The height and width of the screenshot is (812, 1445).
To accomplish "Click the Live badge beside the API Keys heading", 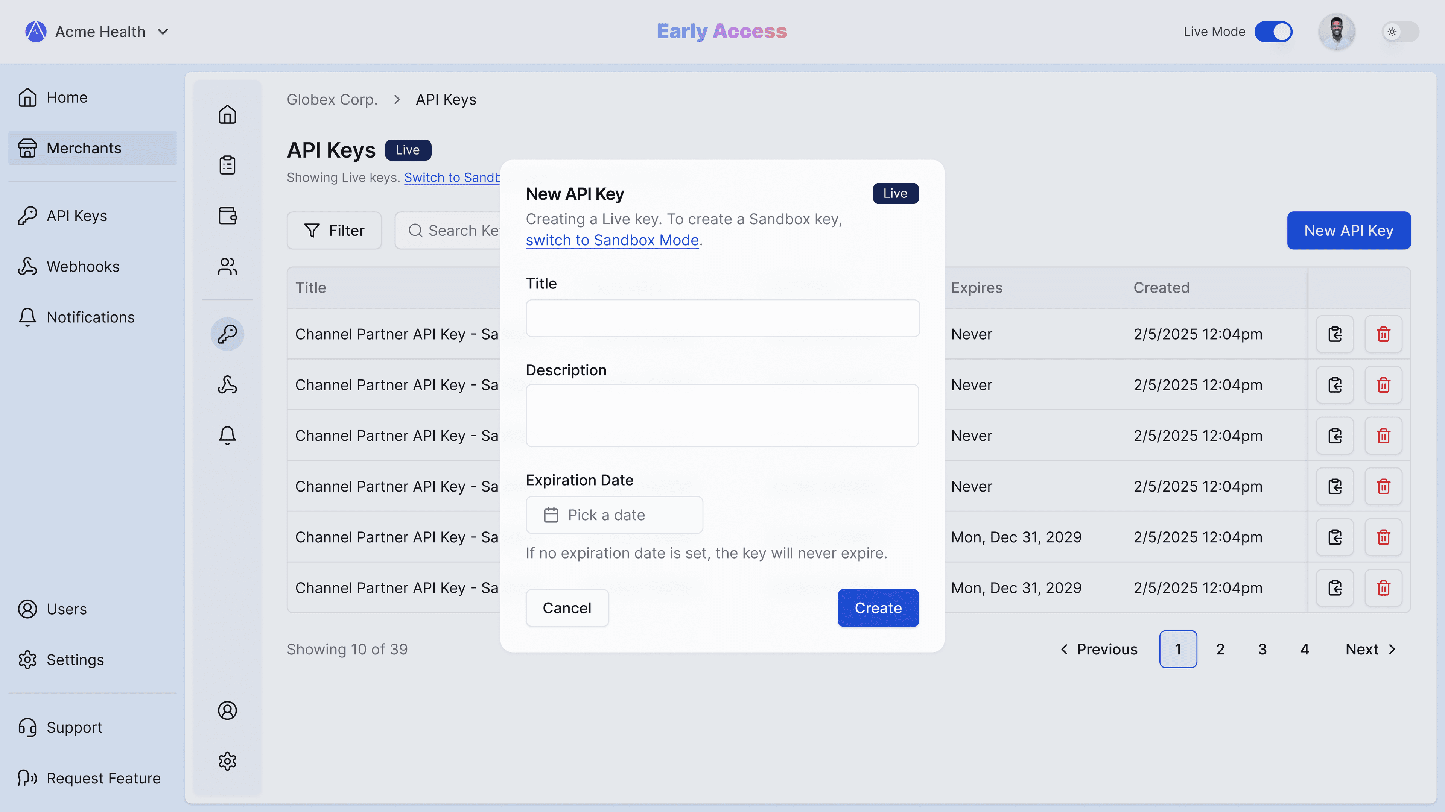I will (408, 150).
